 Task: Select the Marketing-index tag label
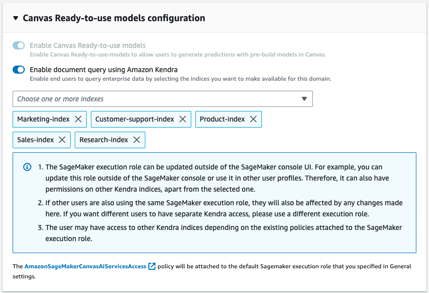click(x=43, y=120)
